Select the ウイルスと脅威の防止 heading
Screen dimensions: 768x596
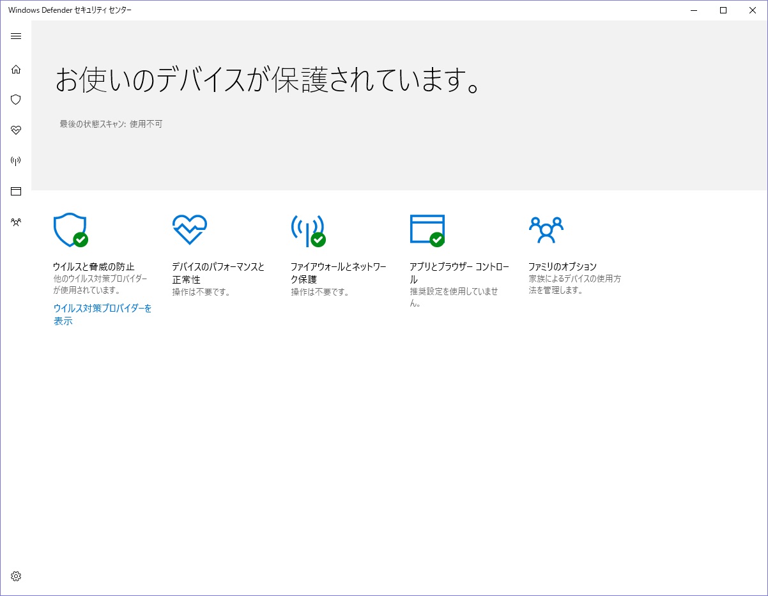pyautogui.click(x=94, y=266)
